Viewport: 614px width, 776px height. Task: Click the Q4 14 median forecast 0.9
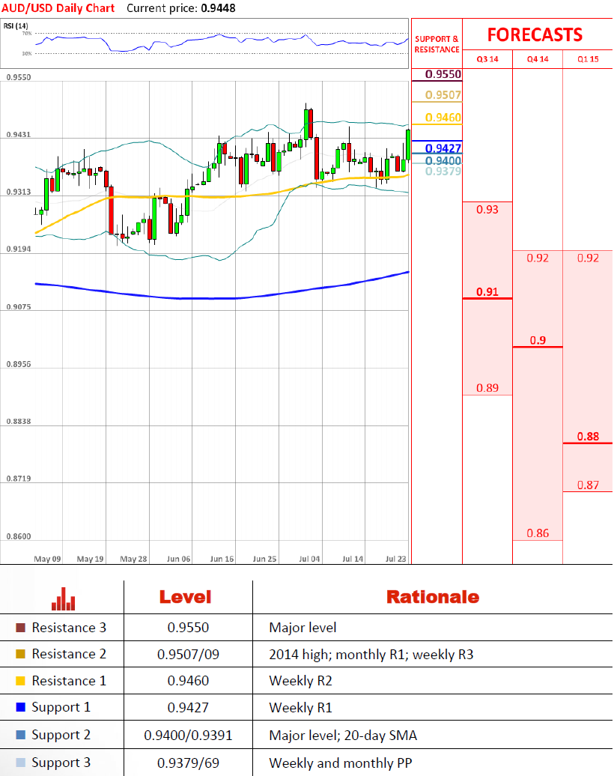538,341
